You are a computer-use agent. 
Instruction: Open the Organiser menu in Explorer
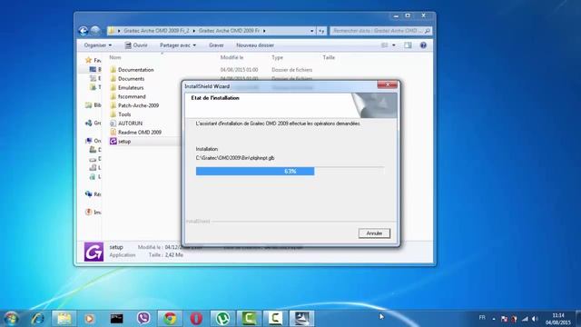98,45
